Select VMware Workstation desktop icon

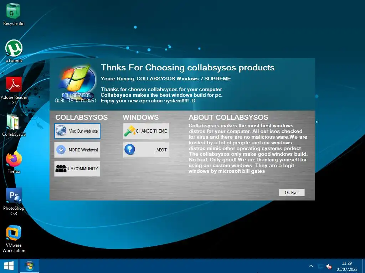coord(14,239)
